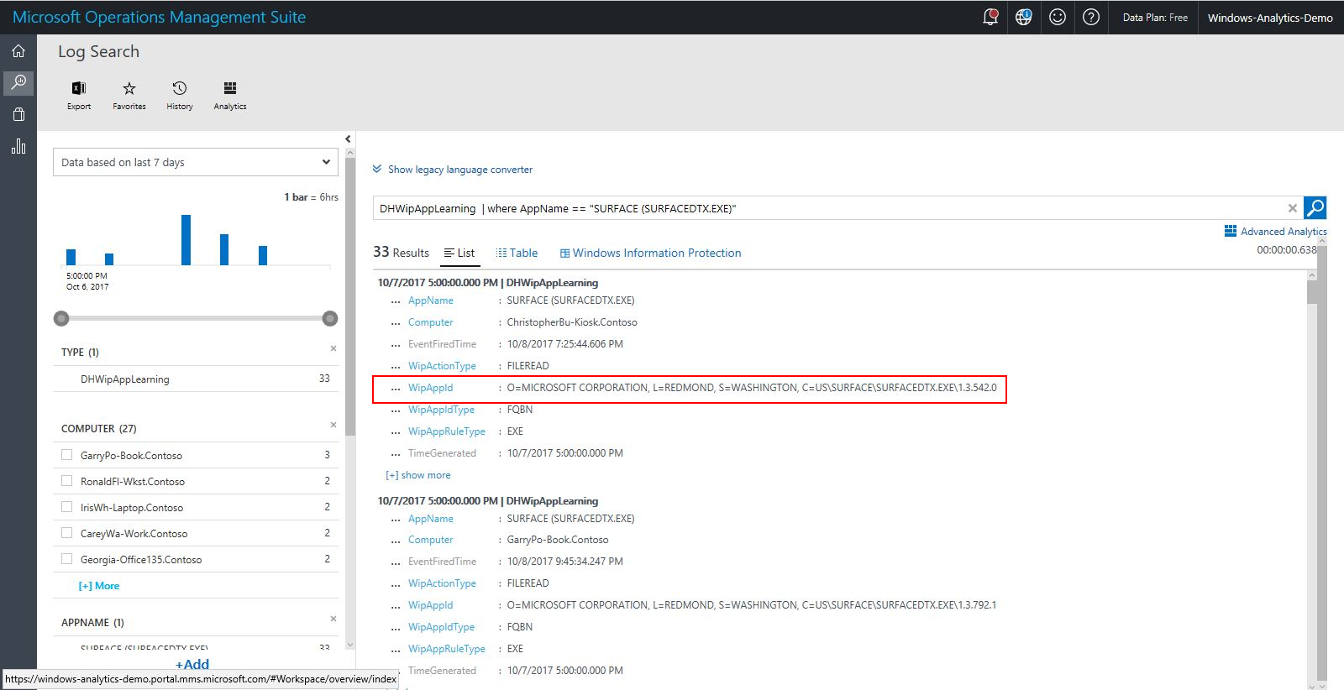Click the left handle of time range slider

click(61, 318)
